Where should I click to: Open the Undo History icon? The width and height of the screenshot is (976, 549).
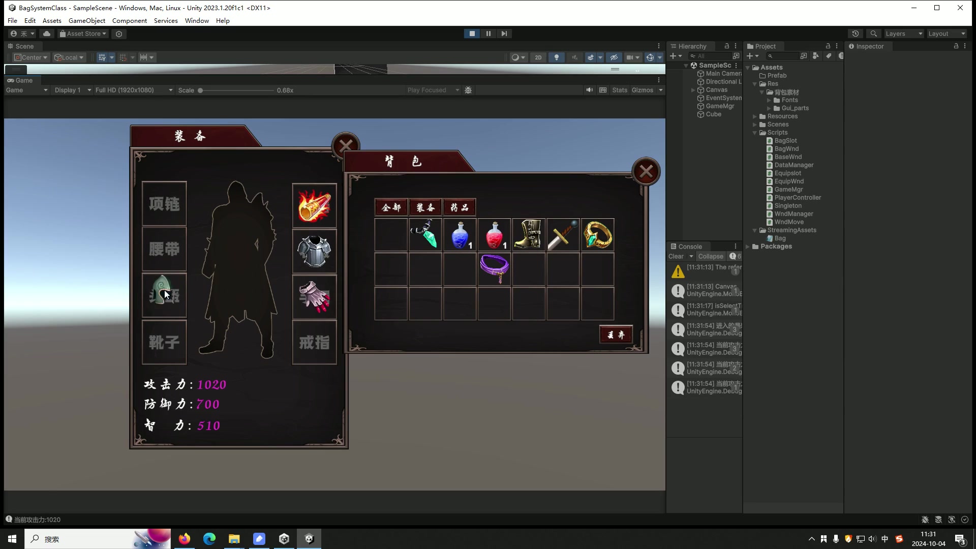(856, 34)
